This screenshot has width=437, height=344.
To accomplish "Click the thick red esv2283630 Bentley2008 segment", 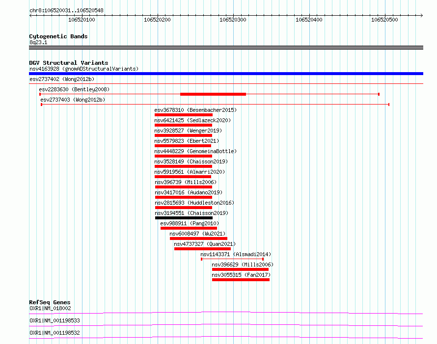I will pos(213,94).
